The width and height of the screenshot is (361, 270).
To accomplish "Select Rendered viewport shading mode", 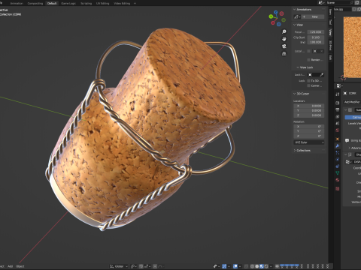I will pos(266,266).
